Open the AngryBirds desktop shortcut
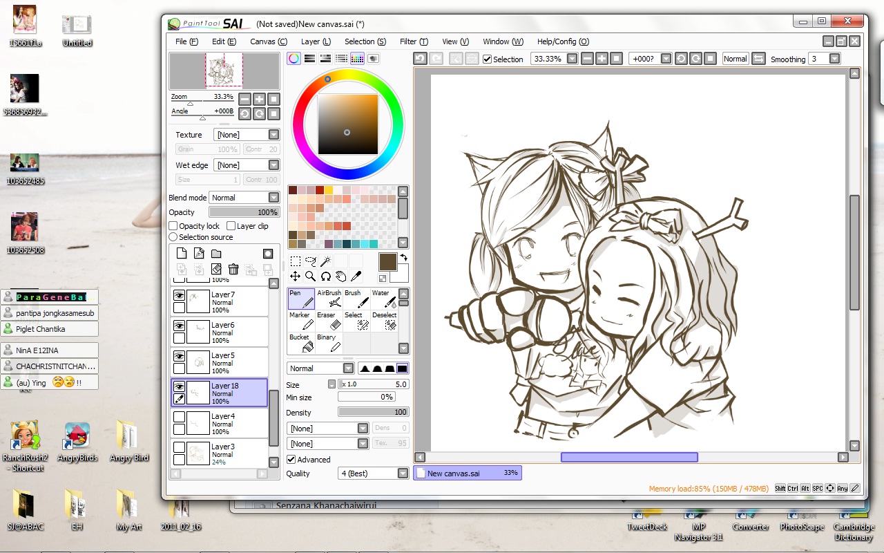This screenshot has height=553, width=884. 77,442
